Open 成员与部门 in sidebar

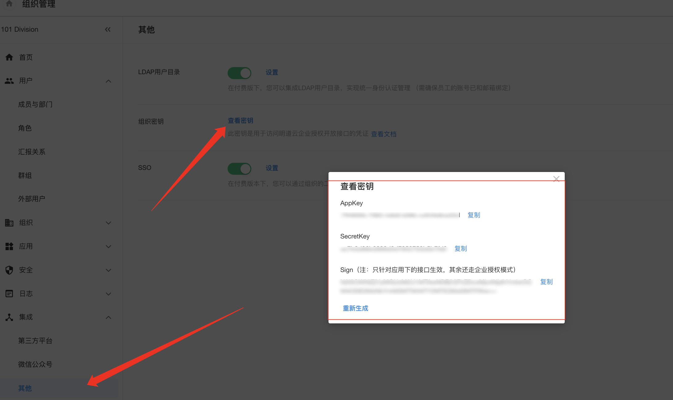coord(35,105)
